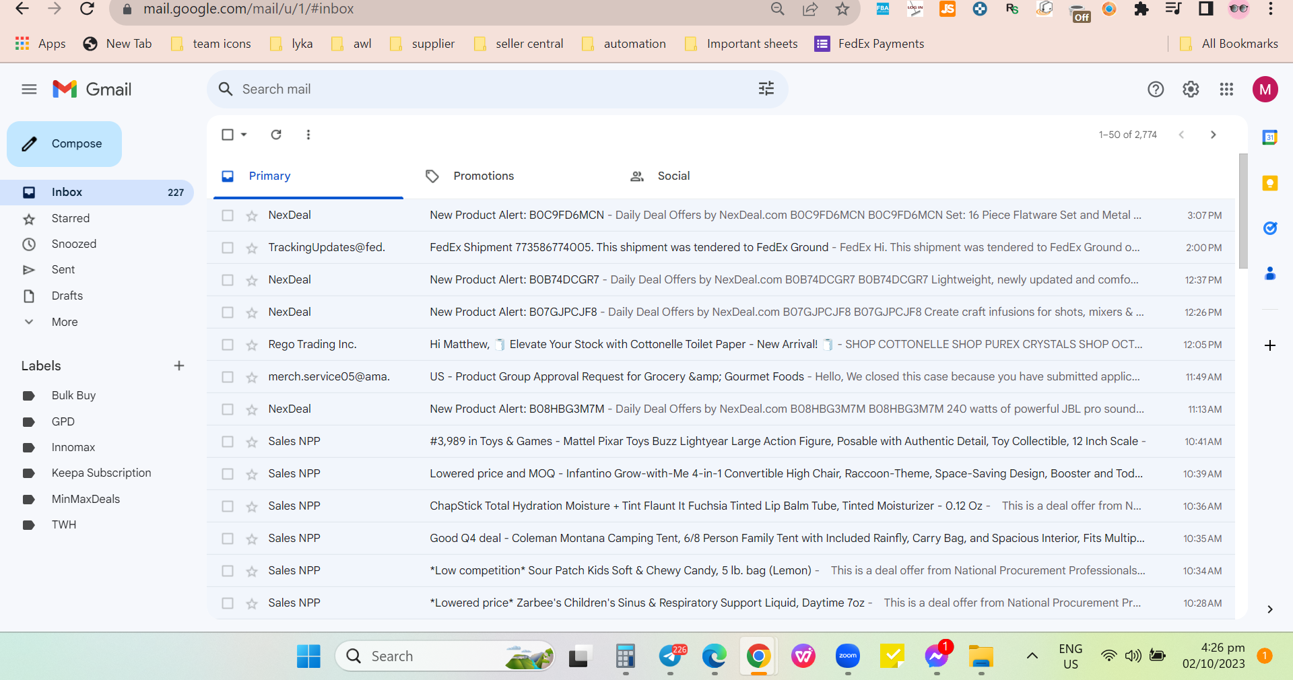Open Google Calendar side panel
The height and width of the screenshot is (680, 1293).
pos(1270,137)
